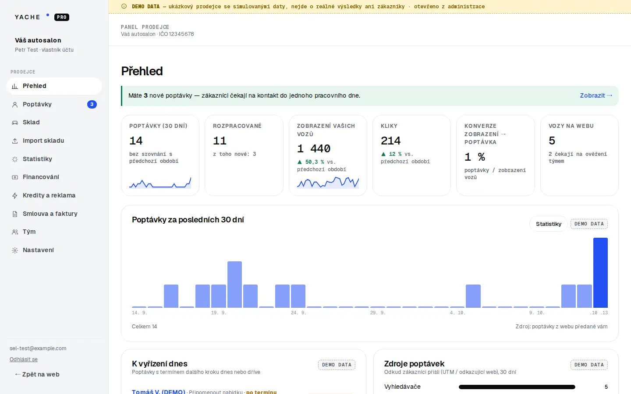Click the '19. 9.' date label on chart axis
Viewport: 631px width, 394px height.
219,313
